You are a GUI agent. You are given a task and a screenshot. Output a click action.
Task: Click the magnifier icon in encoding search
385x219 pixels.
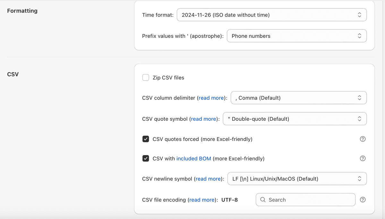[263, 200]
